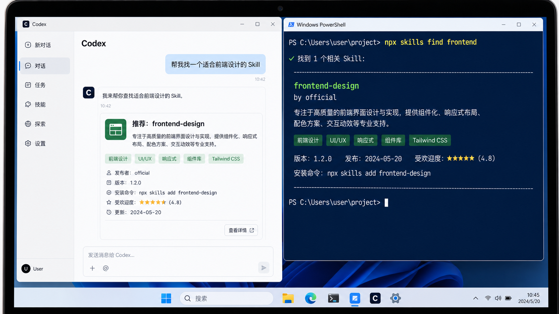This screenshot has height=314, width=559.
Task: Click the 更新 clock icon
Action: coord(109,212)
